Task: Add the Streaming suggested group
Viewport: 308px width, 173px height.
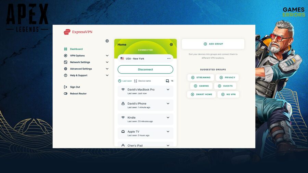Action: pos(201,78)
